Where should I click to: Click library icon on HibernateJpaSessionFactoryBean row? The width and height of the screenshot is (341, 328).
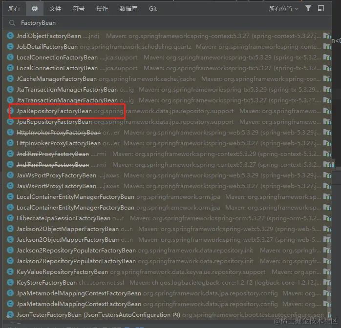point(327,218)
